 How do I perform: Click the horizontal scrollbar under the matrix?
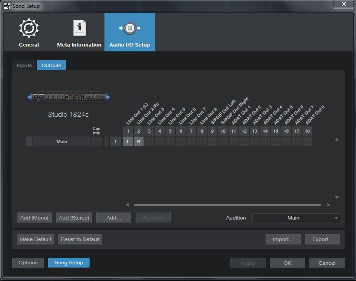pos(227,205)
